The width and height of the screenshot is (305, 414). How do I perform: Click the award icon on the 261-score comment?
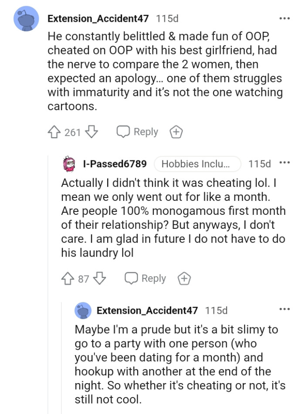[x=176, y=132]
